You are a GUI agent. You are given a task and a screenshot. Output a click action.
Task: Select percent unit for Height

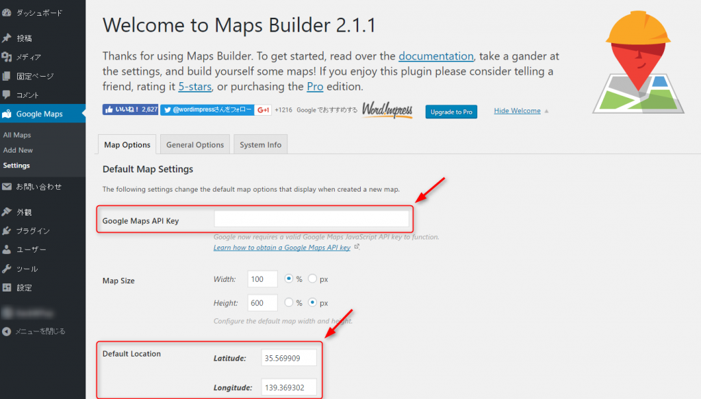(289, 303)
